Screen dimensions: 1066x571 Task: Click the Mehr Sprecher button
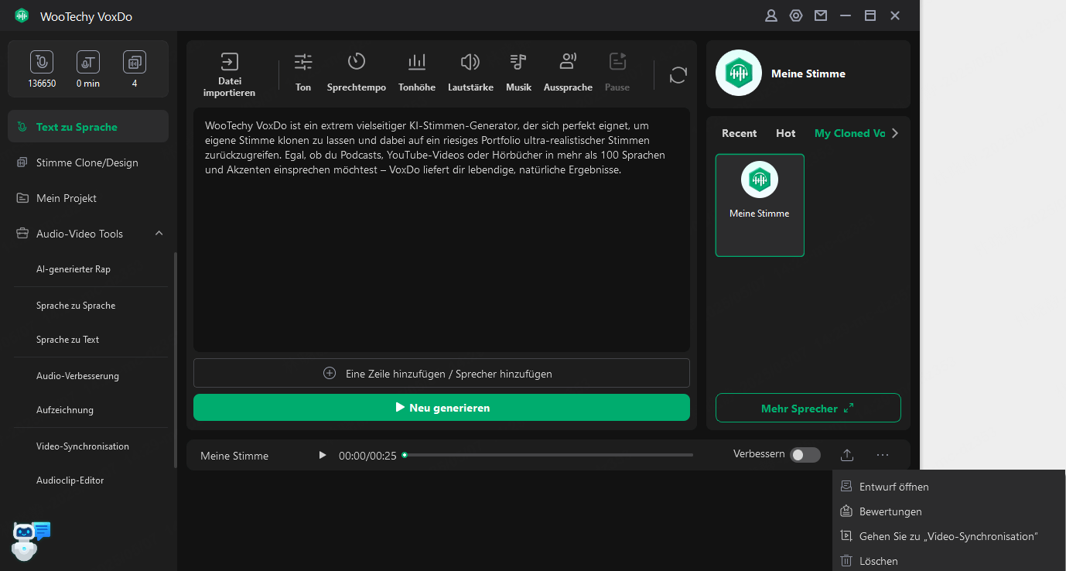[808, 408]
